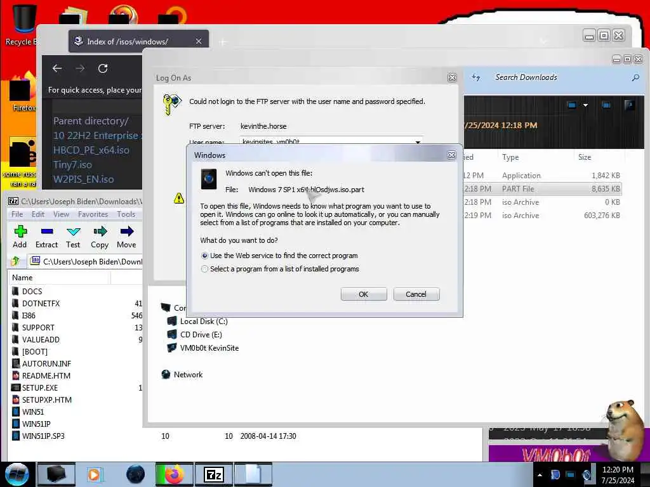Open the media player taskbar icon

click(95, 474)
